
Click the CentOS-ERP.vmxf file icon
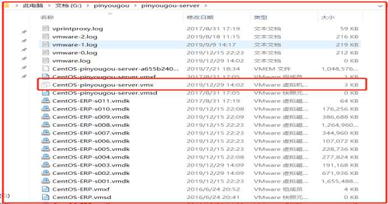pos(46,189)
